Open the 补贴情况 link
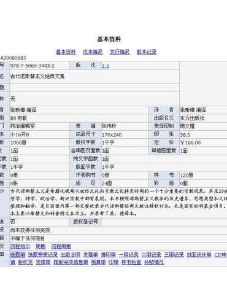 pos(154,262)
